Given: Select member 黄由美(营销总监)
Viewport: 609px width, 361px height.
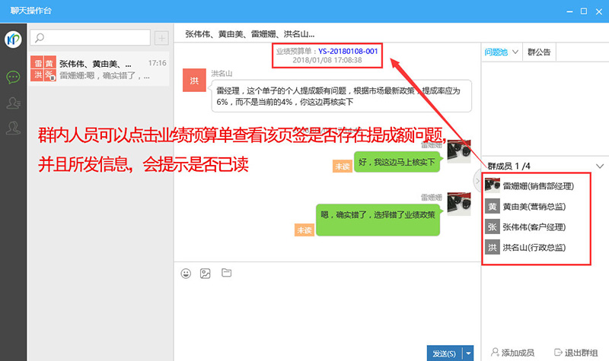Looking at the screenshot, I should pyautogui.click(x=536, y=206).
